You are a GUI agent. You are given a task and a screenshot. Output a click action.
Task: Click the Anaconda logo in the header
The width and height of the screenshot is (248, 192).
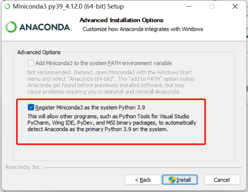tap(38, 27)
